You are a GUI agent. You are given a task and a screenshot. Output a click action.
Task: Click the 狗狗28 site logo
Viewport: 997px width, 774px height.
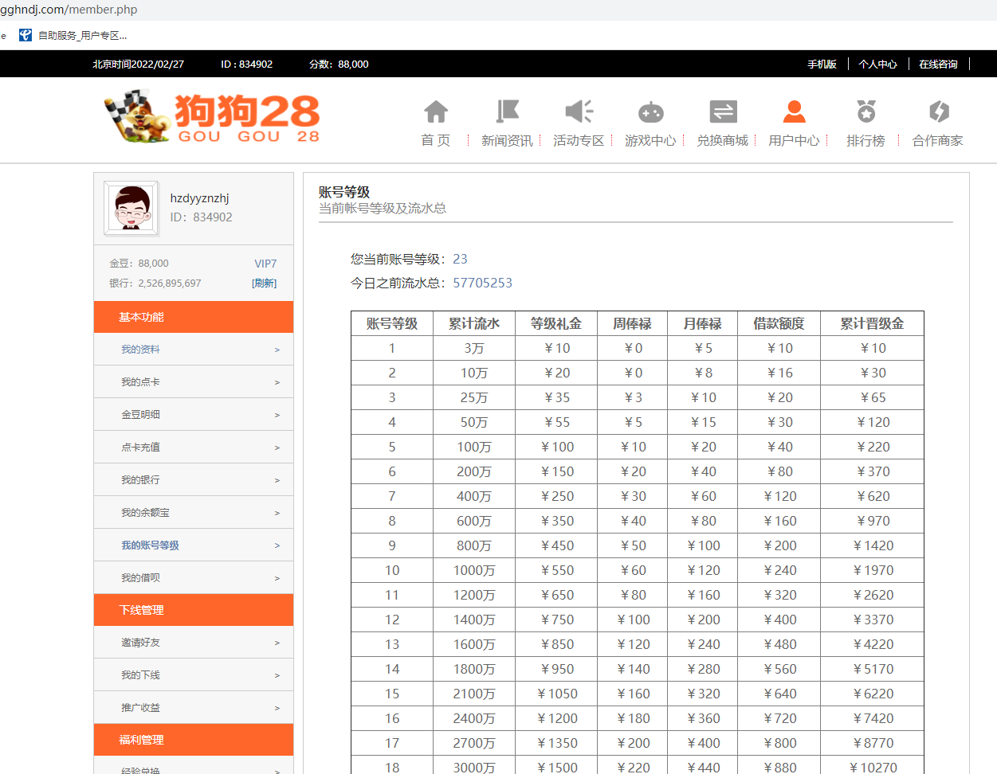(x=212, y=117)
